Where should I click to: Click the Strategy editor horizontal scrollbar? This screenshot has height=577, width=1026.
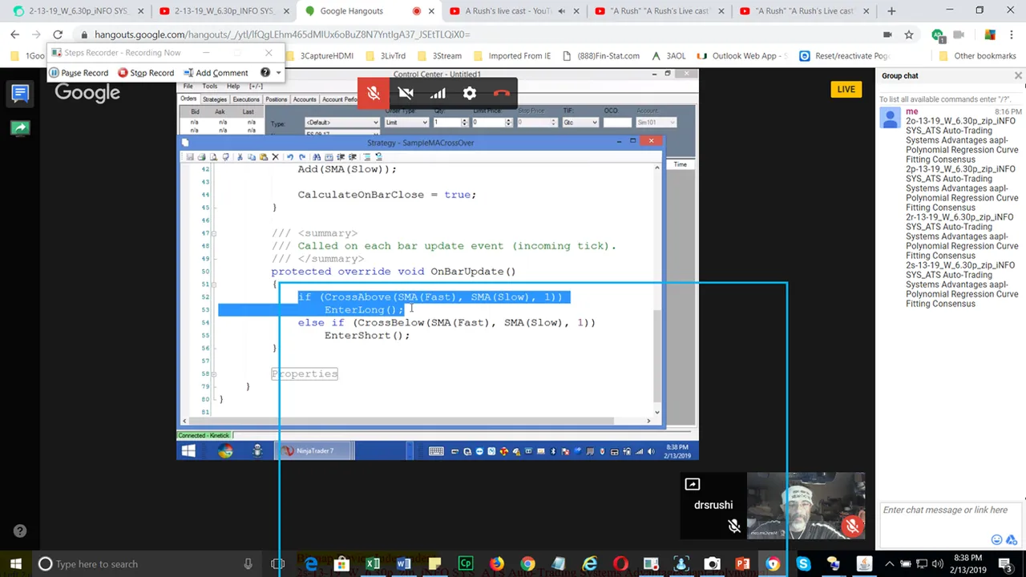point(402,420)
